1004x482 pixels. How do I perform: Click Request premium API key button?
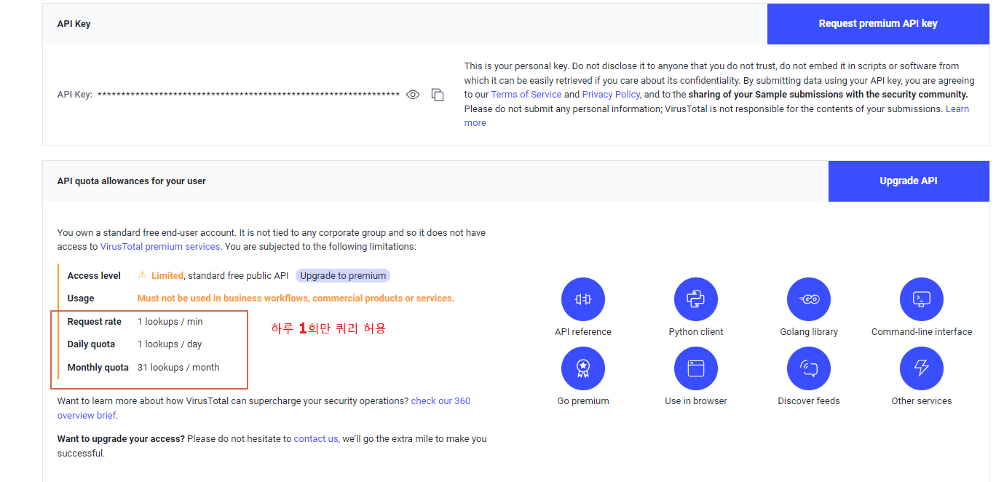tap(878, 23)
